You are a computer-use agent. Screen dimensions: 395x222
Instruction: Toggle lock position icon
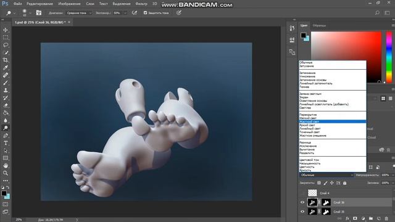(332, 183)
